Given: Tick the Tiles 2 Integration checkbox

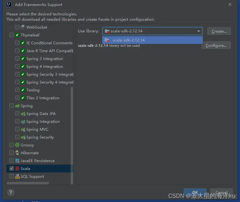Looking at the screenshot, I should 17,98.
